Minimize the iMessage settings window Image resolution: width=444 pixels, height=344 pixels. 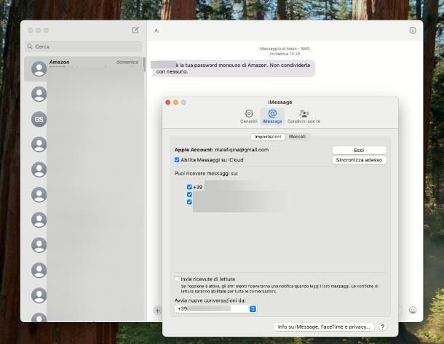(x=175, y=103)
